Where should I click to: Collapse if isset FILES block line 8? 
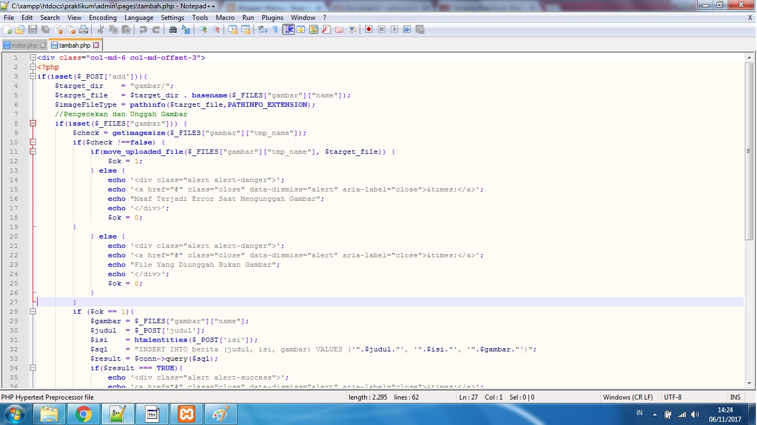33,123
